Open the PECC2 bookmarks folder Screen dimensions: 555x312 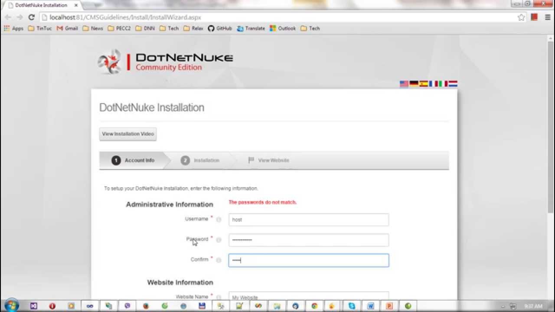119,28
